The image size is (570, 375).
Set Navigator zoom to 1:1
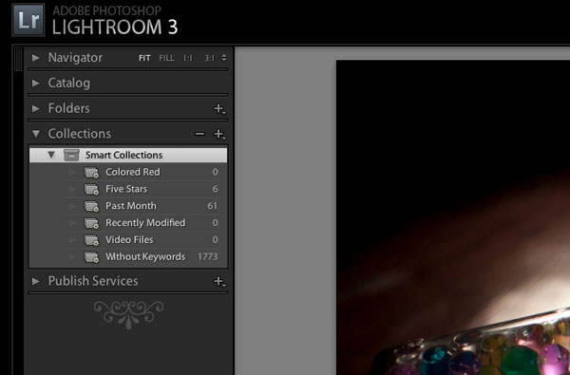(x=187, y=58)
